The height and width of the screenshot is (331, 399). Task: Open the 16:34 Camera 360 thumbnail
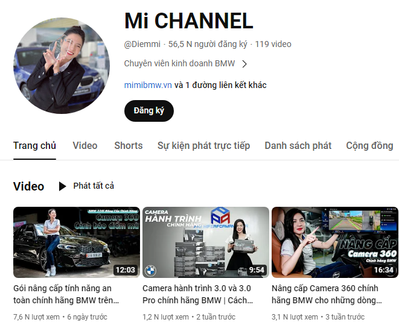click(335, 242)
